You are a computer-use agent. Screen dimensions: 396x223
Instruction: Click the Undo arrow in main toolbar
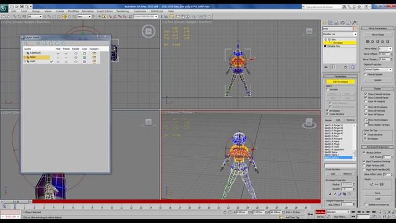4,17
